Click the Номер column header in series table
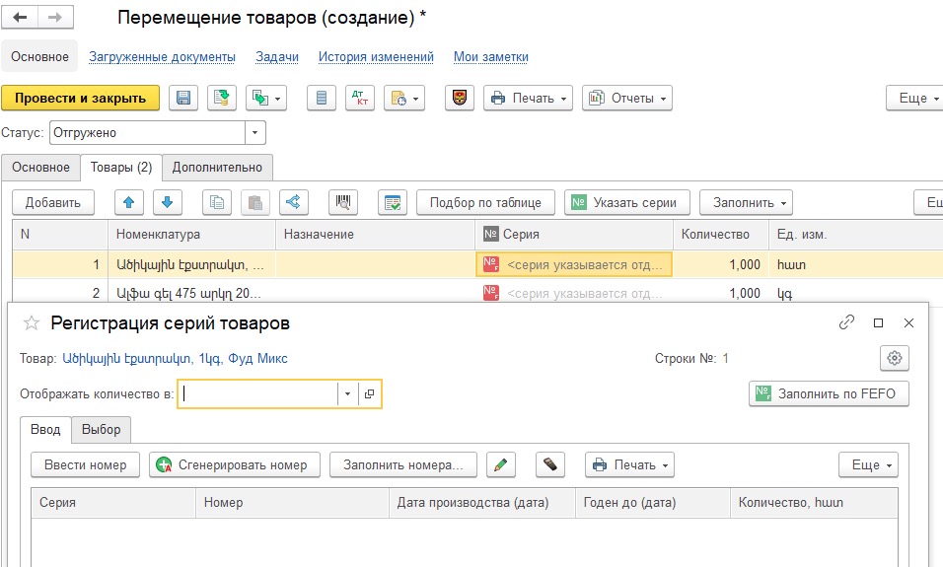The width and height of the screenshot is (943, 567). click(x=292, y=503)
